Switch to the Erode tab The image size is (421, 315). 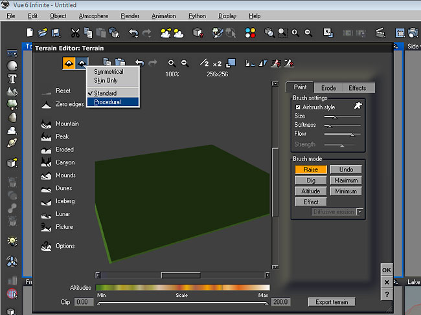tap(328, 88)
